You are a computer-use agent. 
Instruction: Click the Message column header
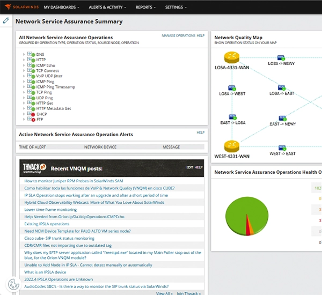pos(171,147)
